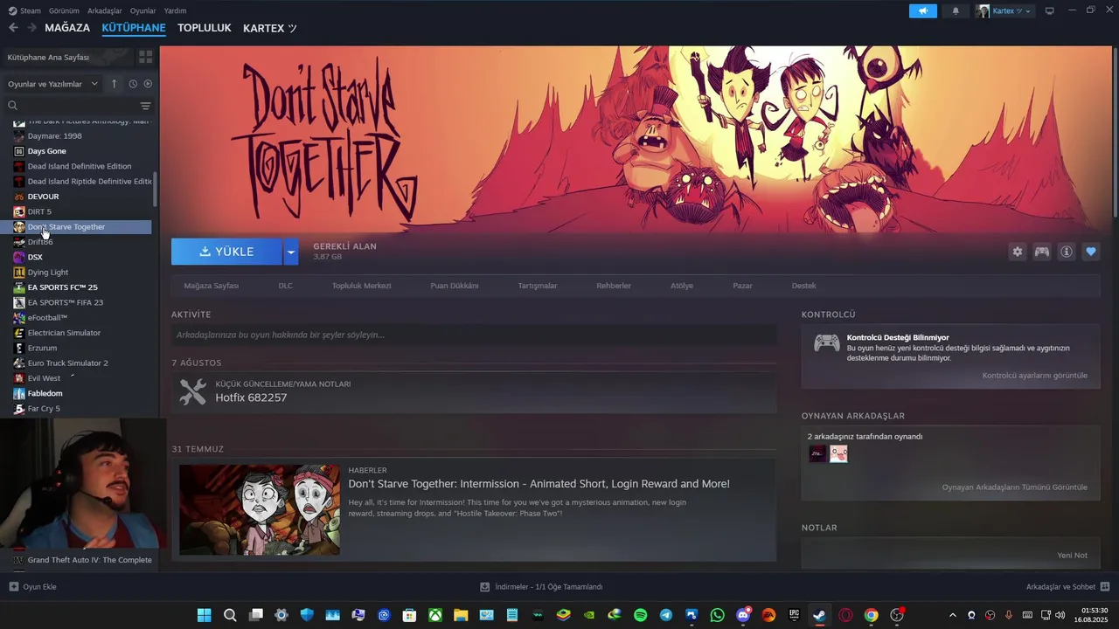The width and height of the screenshot is (1119, 629).
Task: Click the YÜKLE install button
Action: tap(227, 252)
